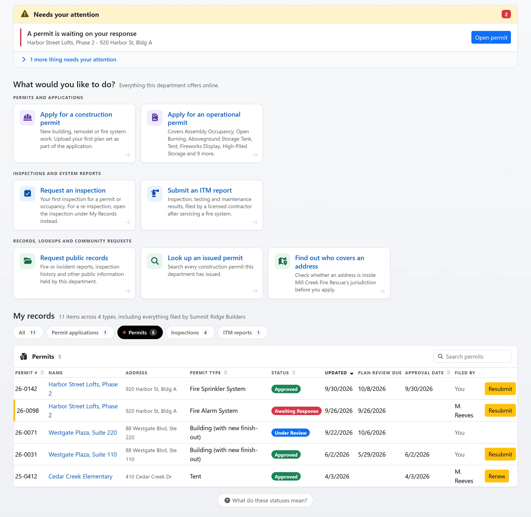Image resolution: width=531 pixels, height=517 pixels.
Task: Resubmit permit 26-0142
Action: coord(500,389)
